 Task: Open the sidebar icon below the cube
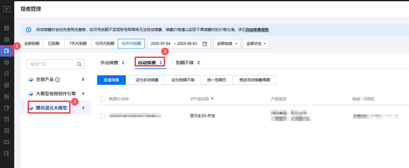pos(7,74)
